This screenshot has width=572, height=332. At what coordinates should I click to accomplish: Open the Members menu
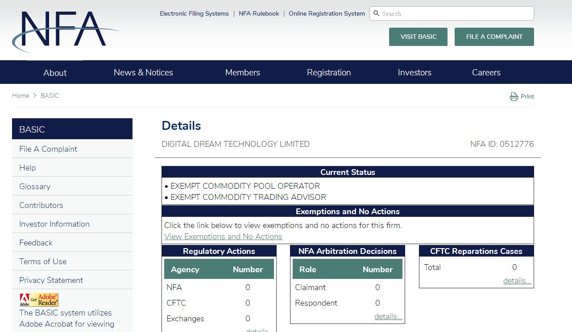[x=242, y=72]
